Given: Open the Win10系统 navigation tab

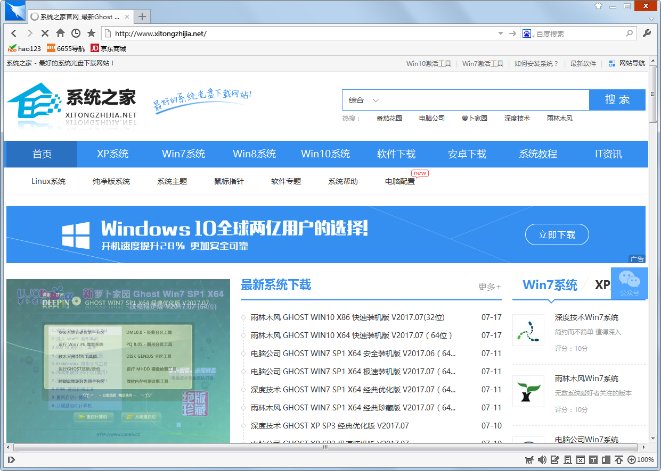Looking at the screenshot, I should click(325, 154).
